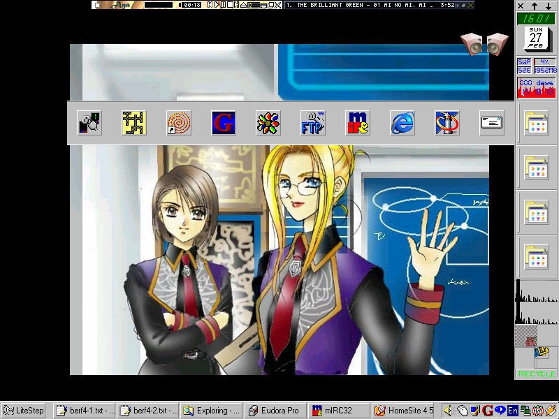559x419 pixels.
Task: Click the calendar showing Sun 27 Feb
Action: tap(536, 38)
